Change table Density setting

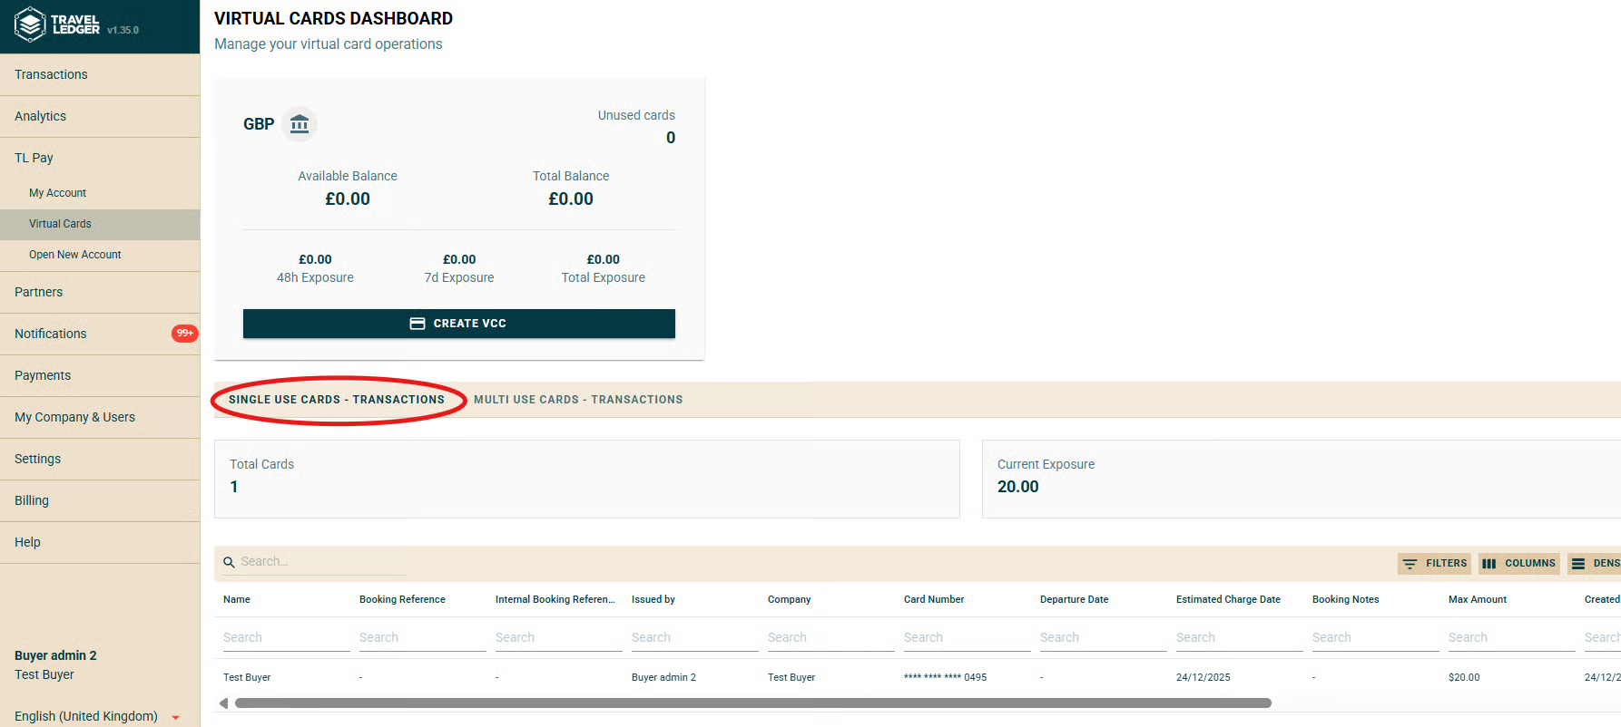click(1596, 564)
